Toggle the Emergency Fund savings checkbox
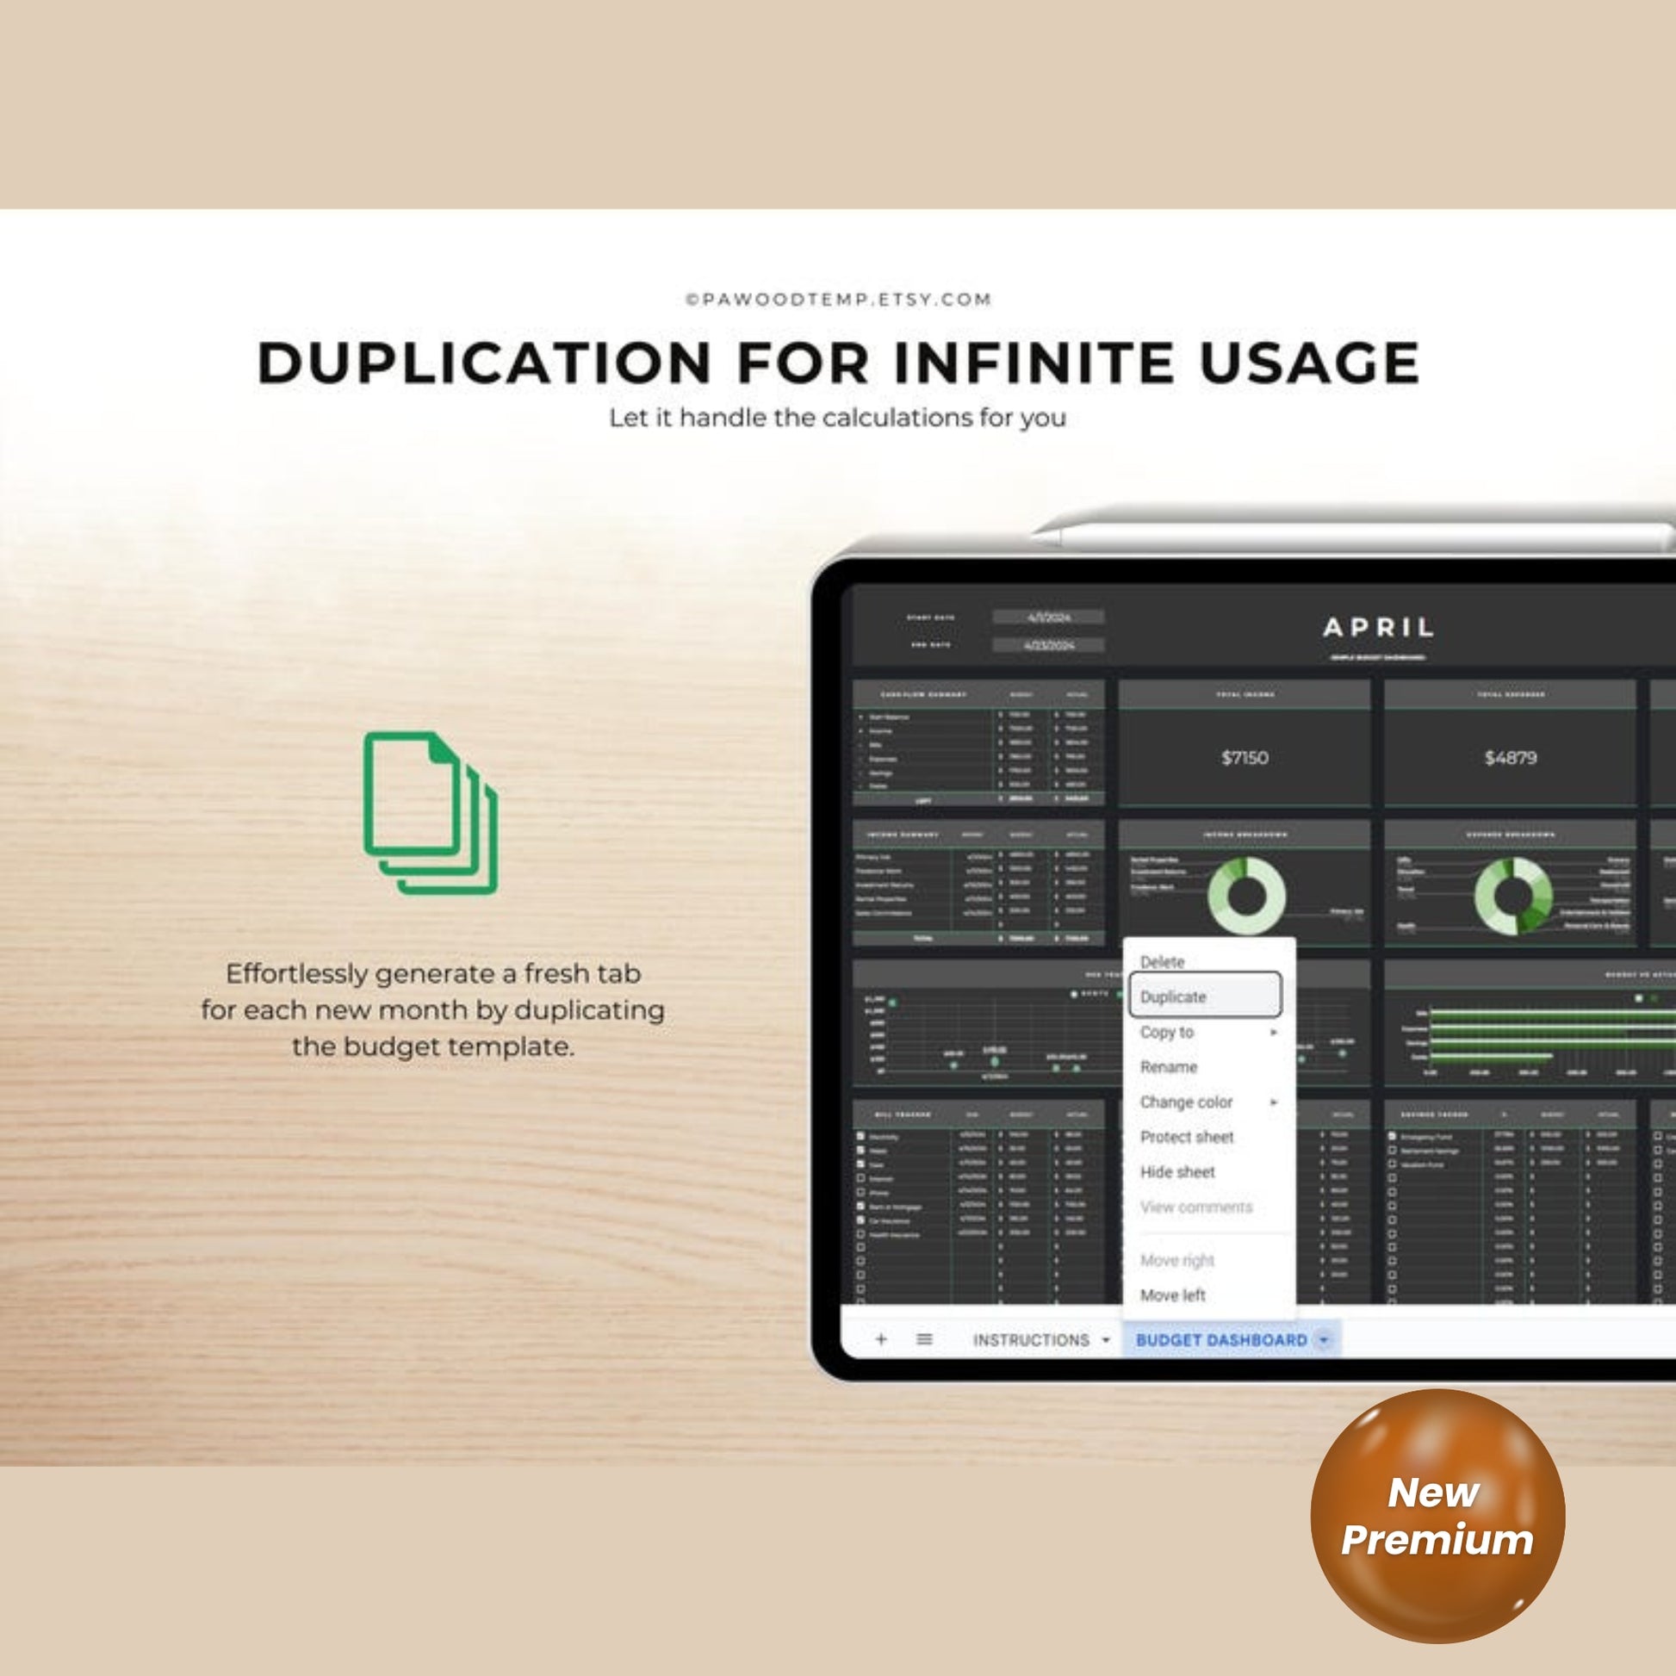This screenshot has width=1676, height=1676. 1393,1135
